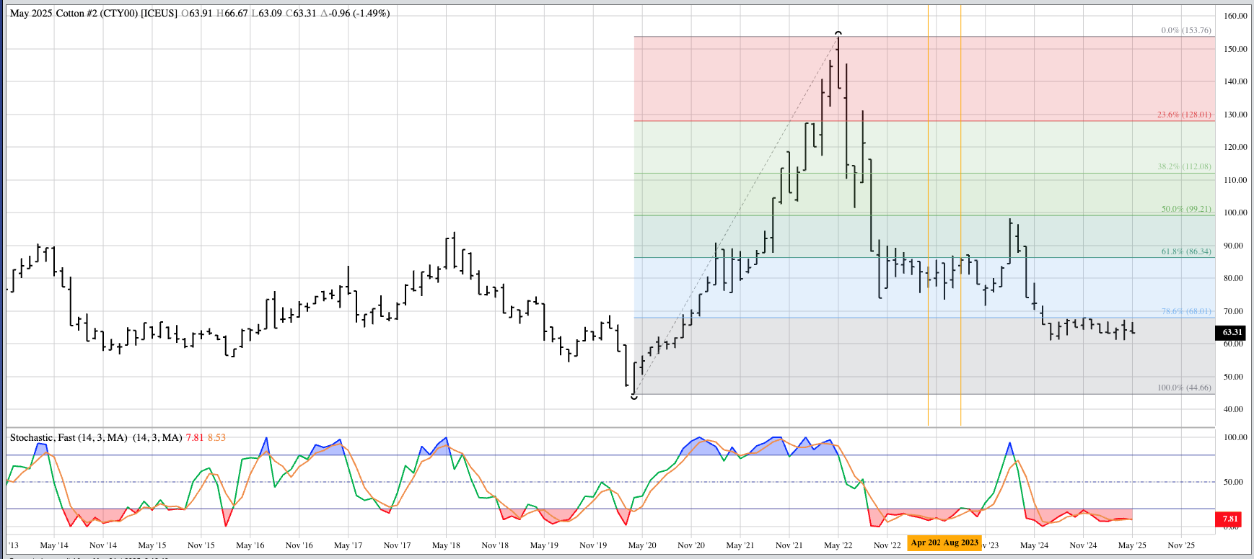Select the 100.0% (44.66) retracement label

[1183, 388]
